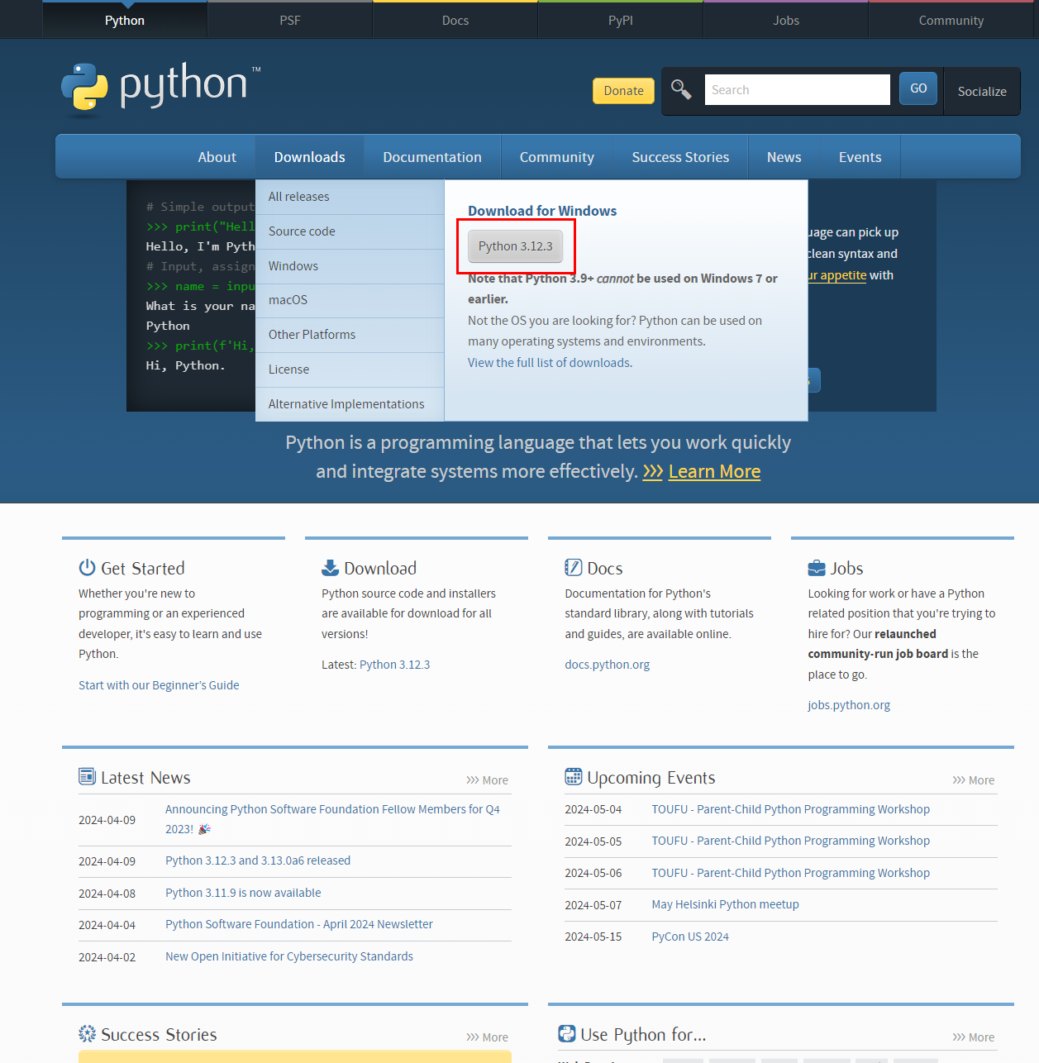Click the magnifying glass search icon
1039x1063 pixels.
click(681, 89)
